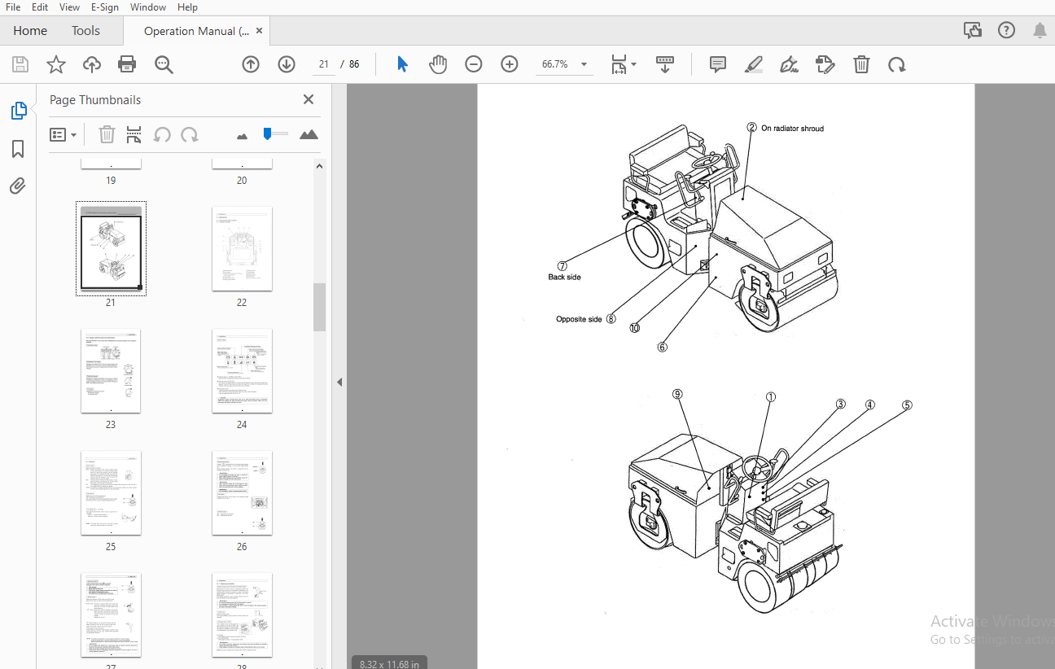Delete with the toolbar trash can icon
This screenshot has width=1055, height=669.
[862, 64]
